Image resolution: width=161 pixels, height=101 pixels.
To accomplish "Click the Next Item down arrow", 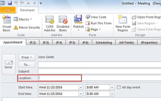I will tap(34, 3).
